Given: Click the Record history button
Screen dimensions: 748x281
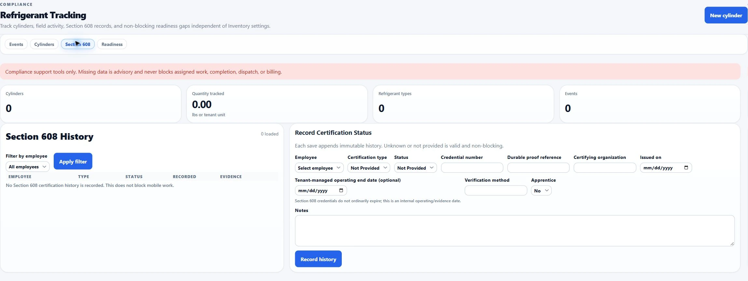Looking at the screenshot, I should (318, 259).
